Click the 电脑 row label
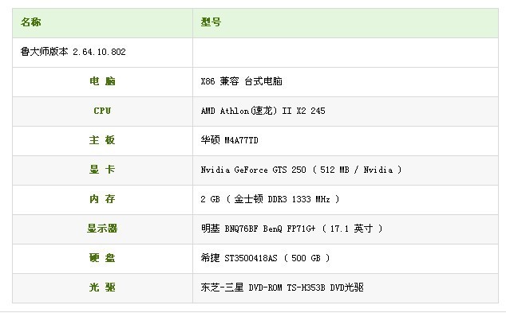 tap(102, 81)
